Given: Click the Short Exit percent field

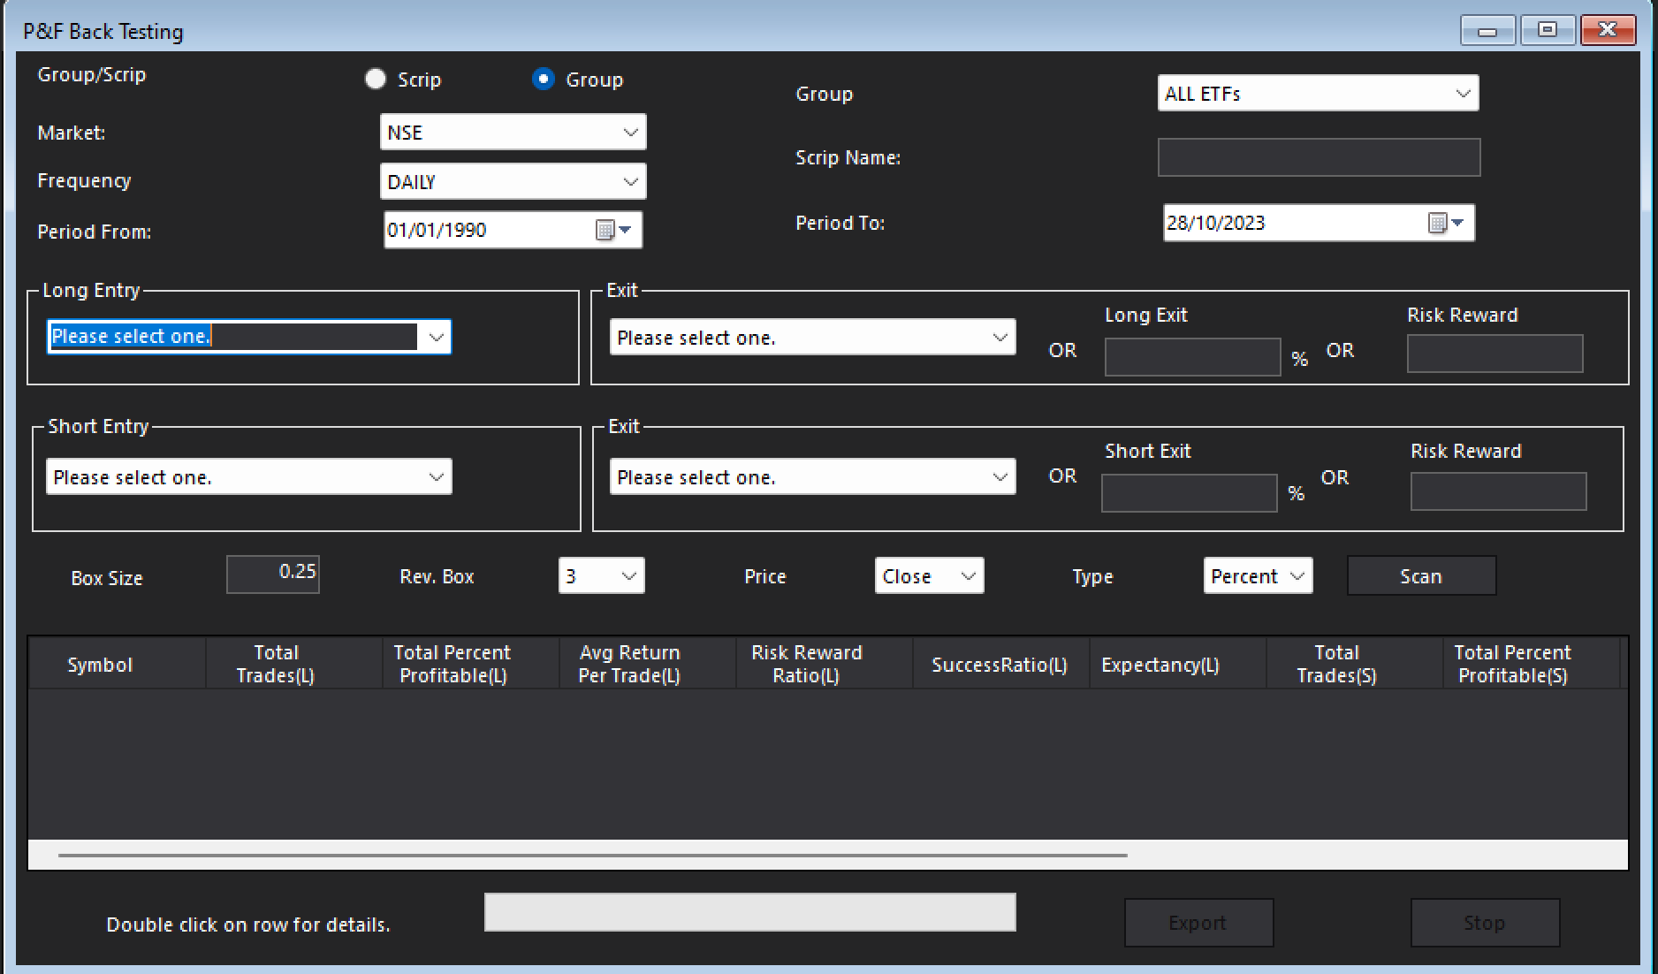Looking at the screenshot, I should coord(1189,493).
